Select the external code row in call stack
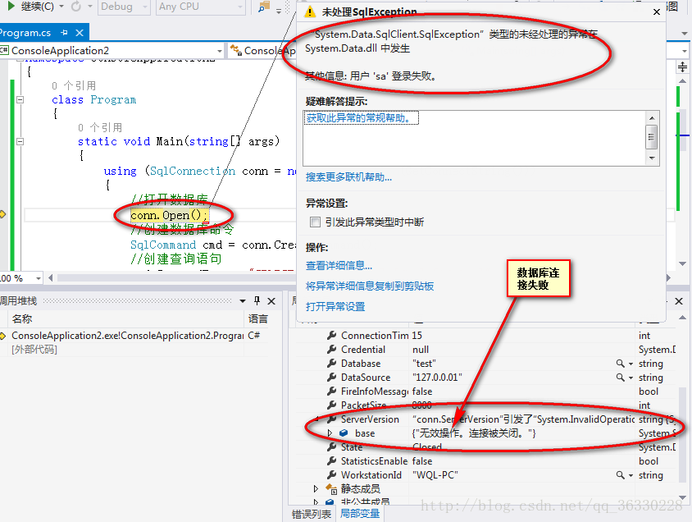The height and width of the screenshot is (522, 692). [x=34, y=350]
